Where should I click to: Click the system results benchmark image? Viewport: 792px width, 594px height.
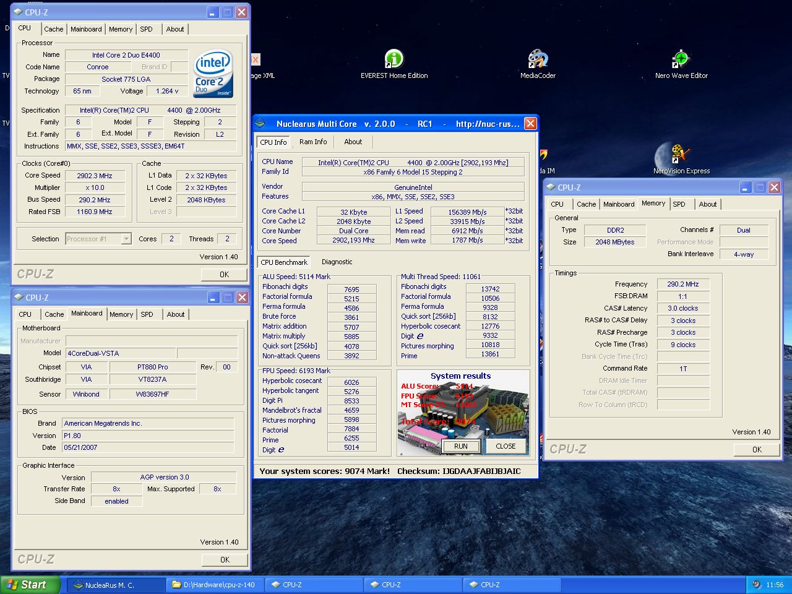(x=463, y=412)
